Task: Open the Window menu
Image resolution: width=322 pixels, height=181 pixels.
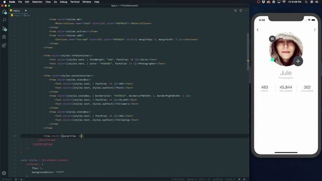Action: pos(87,2)
